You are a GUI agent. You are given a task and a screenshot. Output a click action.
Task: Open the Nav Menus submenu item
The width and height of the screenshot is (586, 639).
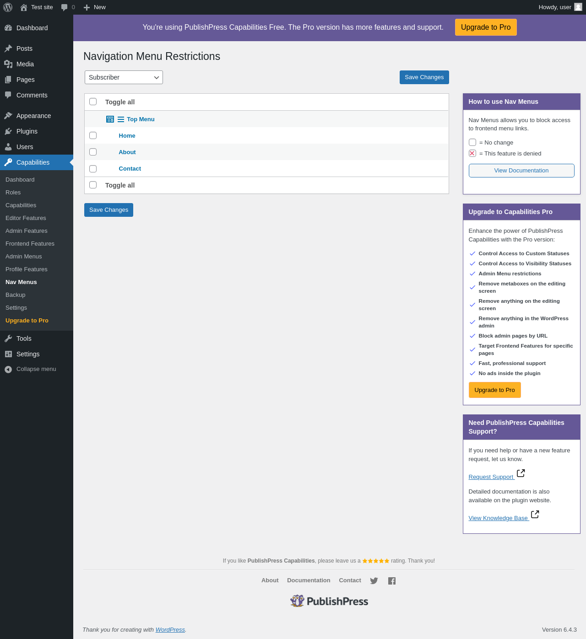(21, 282)
